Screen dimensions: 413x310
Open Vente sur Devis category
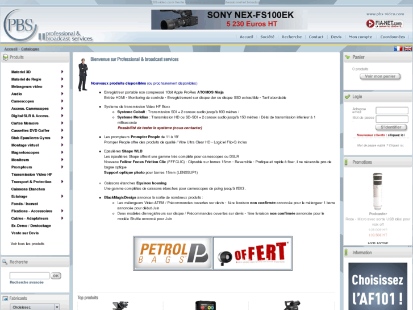pyautogui.click(x=25, y=233)
